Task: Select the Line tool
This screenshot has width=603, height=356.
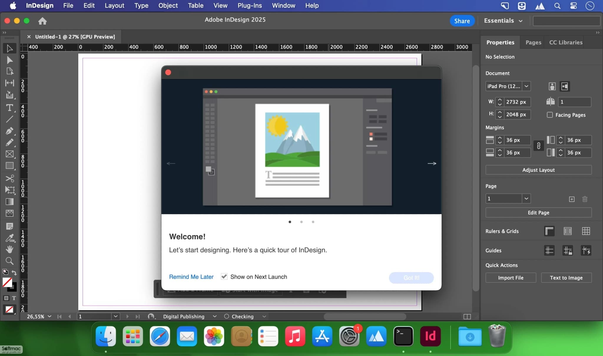Action: (x=9, y=119)
